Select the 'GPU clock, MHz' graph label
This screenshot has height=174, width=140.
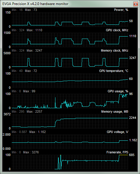point(117,30)
